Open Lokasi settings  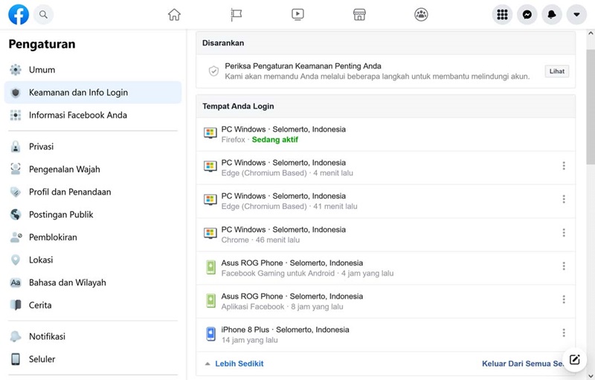(93, 260)
